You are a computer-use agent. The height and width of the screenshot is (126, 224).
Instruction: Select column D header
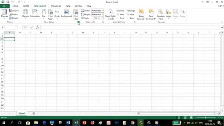(41, 33)
